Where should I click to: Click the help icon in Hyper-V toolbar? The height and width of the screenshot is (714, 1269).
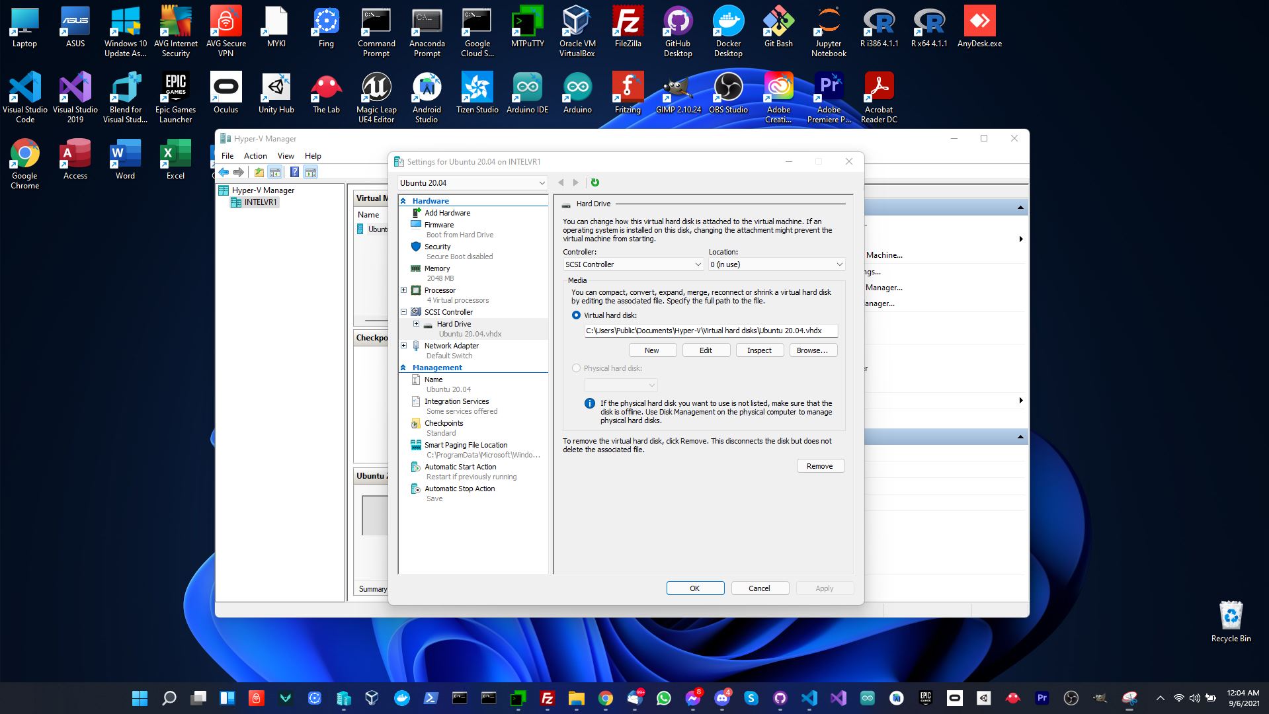click(294, 173)
